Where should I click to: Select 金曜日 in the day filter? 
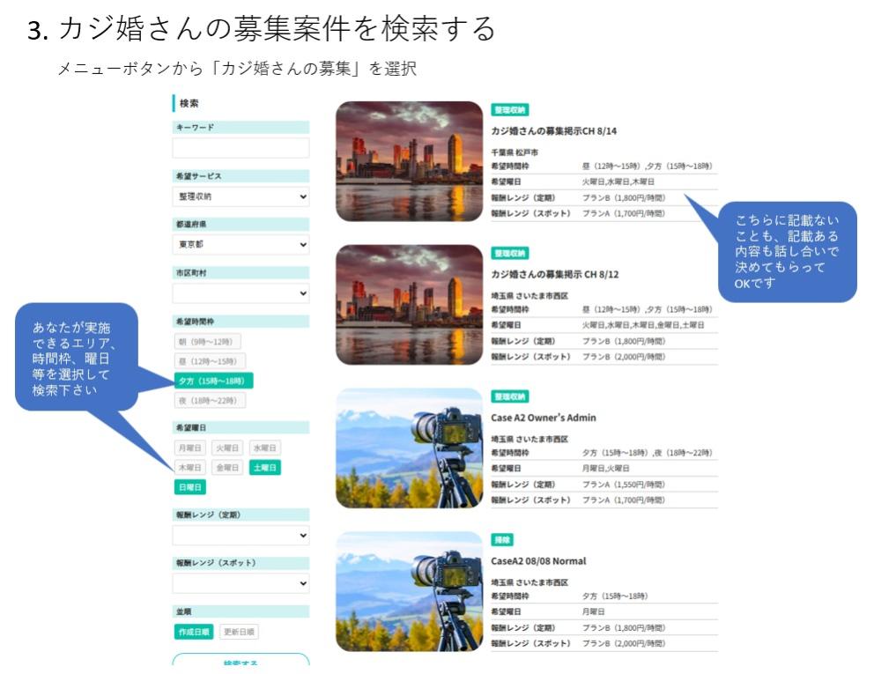click(x=226, y=468)
